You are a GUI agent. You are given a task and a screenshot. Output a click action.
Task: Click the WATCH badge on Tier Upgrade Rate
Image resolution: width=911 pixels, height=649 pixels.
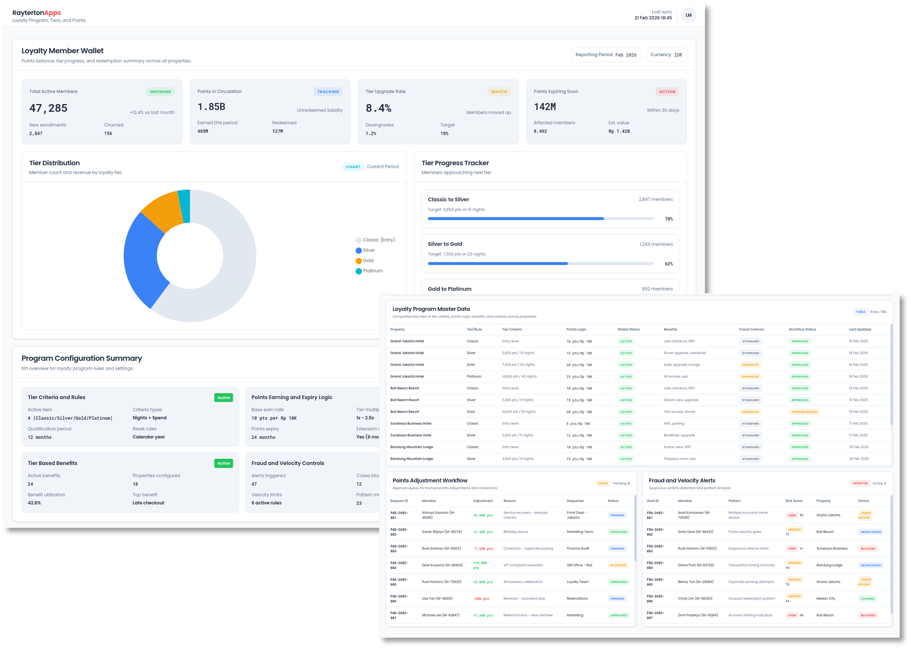pyautogui.click(x=499, y=91)
